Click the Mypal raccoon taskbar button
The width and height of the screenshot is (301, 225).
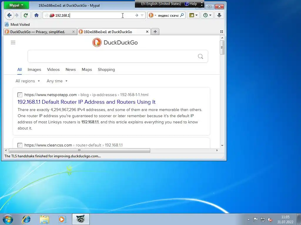click(81, 219)
